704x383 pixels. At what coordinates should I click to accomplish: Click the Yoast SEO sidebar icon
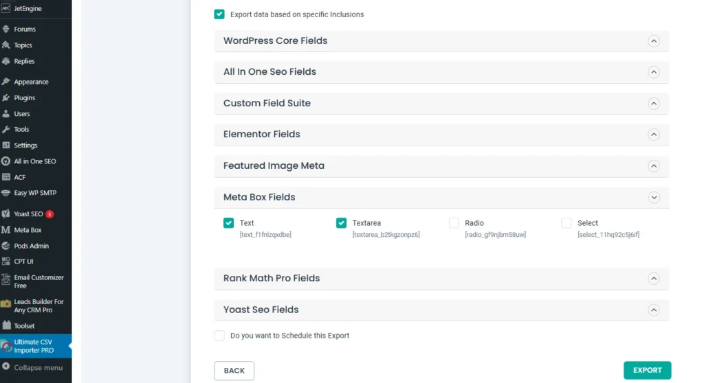(x=6, y=214)
